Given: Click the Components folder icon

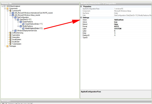Looking at the screenshot, I should click(x=7, y=9).
